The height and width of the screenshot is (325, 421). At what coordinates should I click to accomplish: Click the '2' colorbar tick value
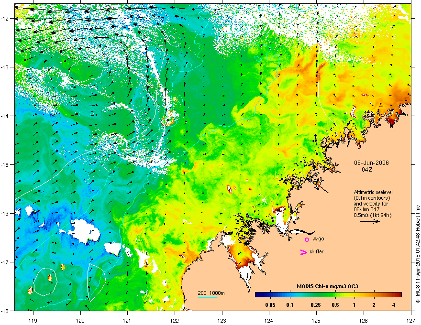[374, 305]
